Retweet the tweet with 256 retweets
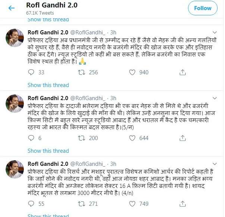The image size is (225, 217). 81,72
